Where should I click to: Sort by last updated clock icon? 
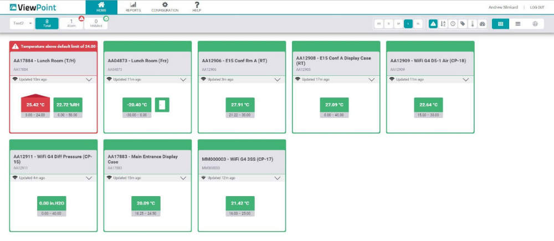click(x=453, y=24)
